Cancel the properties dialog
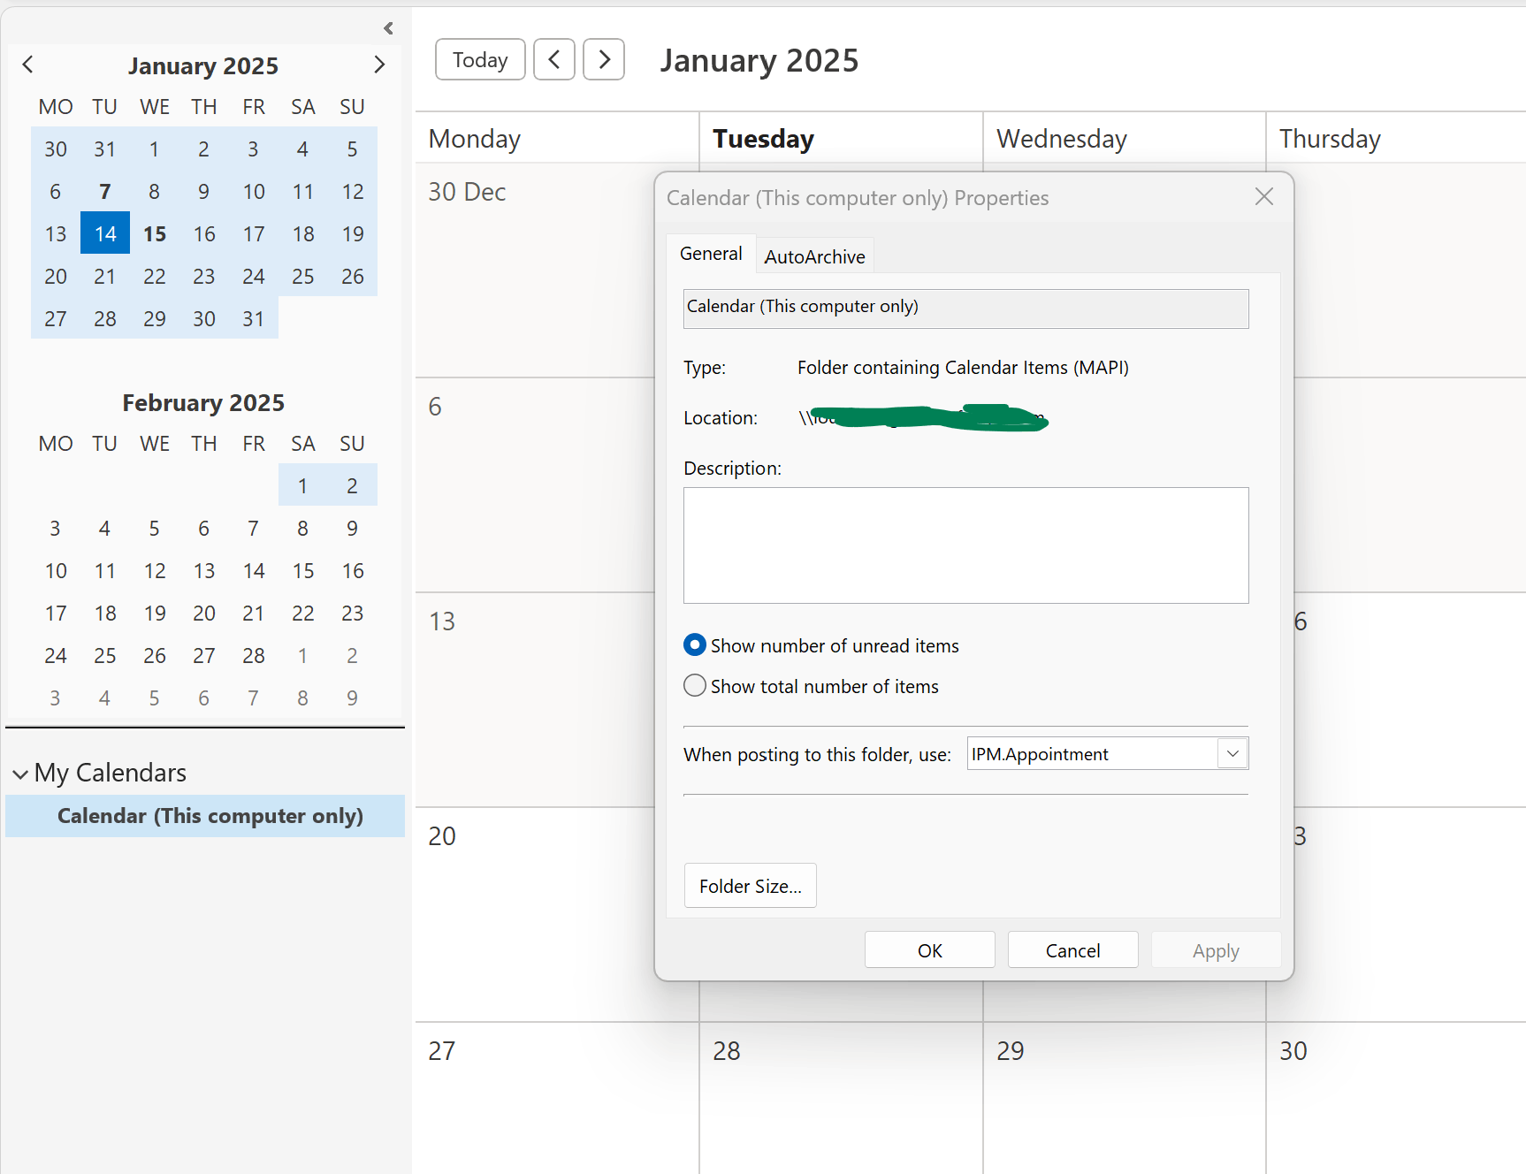Image resolution: width=1526 pixels, height=1174 pixels. point(1072,949)
